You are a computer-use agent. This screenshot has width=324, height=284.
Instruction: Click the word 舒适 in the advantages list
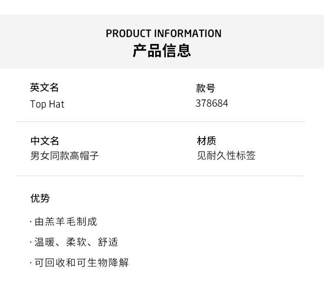tap(108, 242)
